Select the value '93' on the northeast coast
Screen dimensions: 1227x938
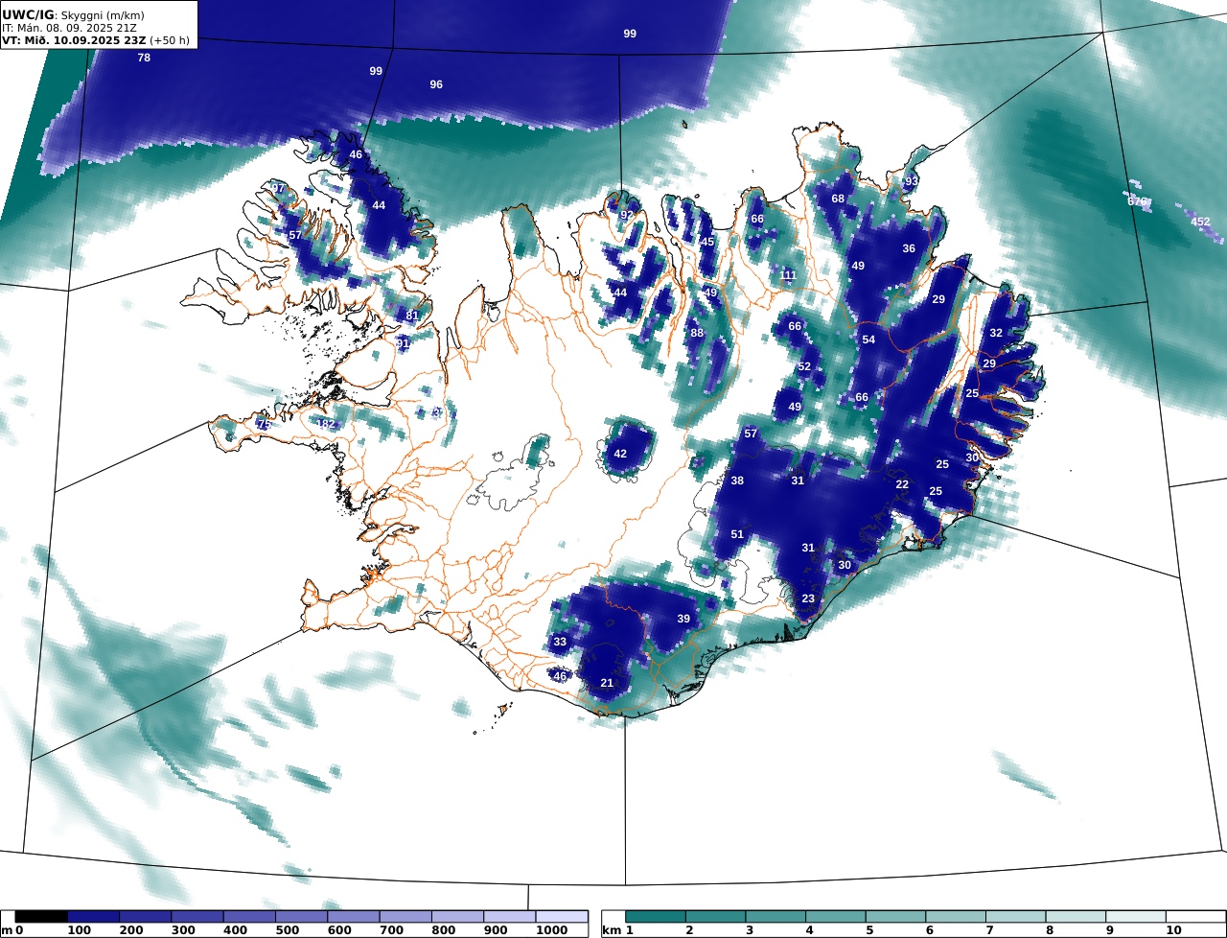pos(912,181)
